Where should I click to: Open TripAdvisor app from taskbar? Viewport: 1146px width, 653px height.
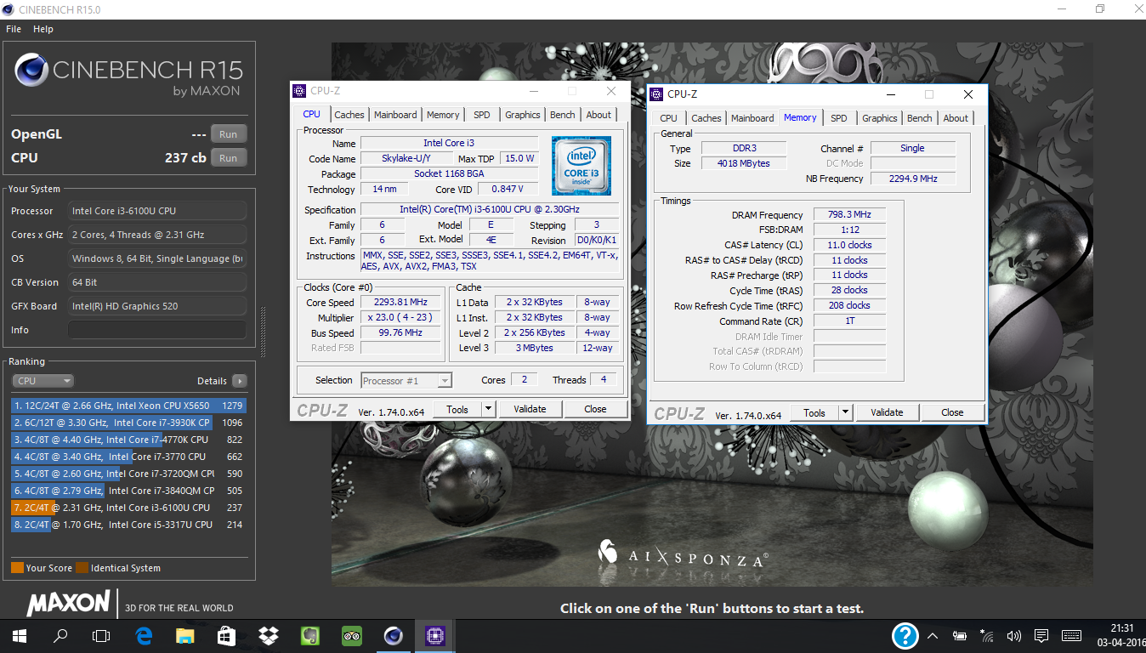coord(351,635)
